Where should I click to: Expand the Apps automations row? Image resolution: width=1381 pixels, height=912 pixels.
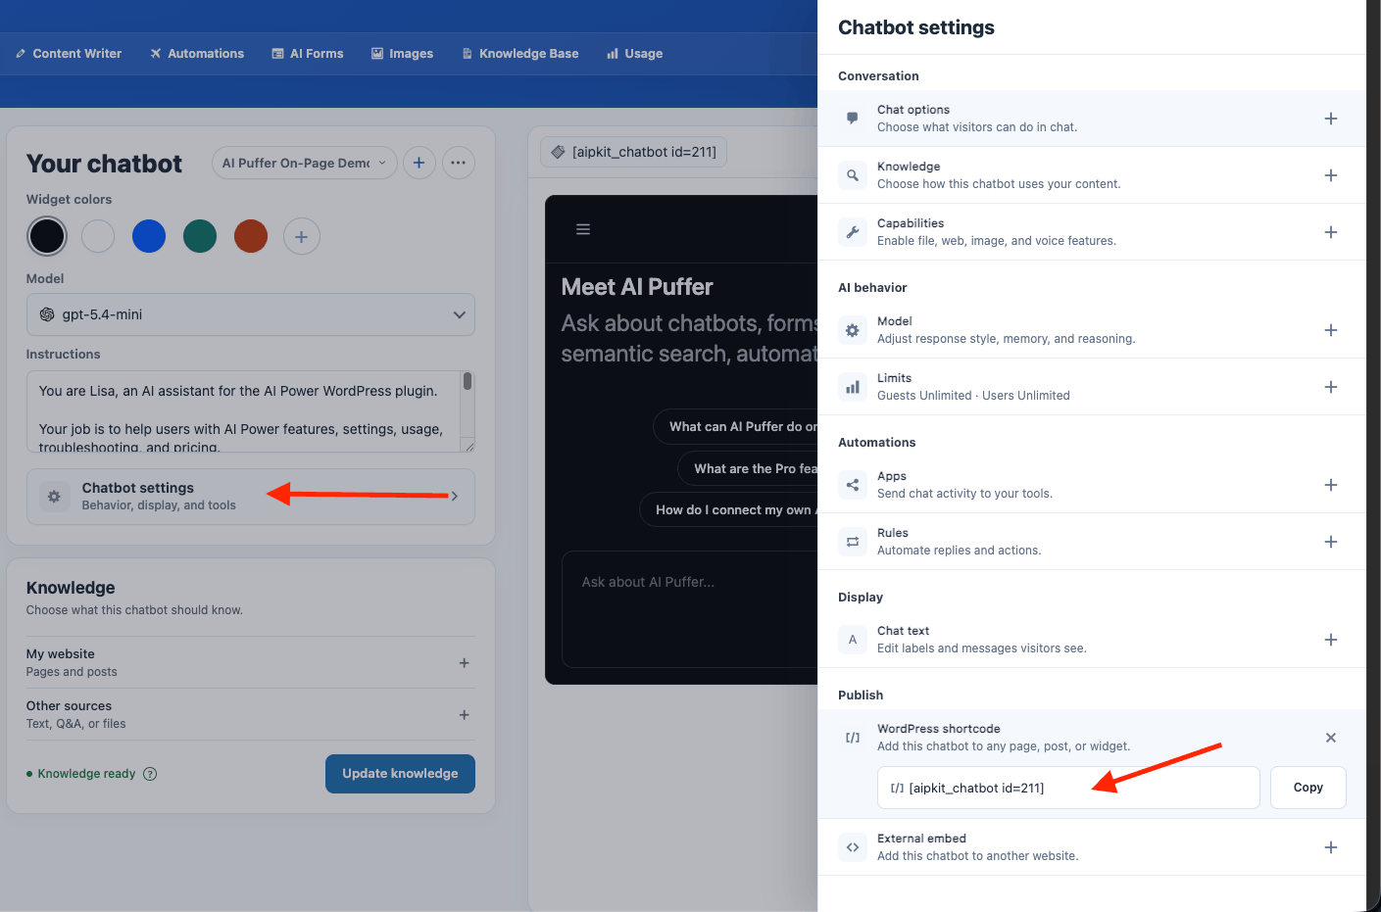click(1331, 485)
